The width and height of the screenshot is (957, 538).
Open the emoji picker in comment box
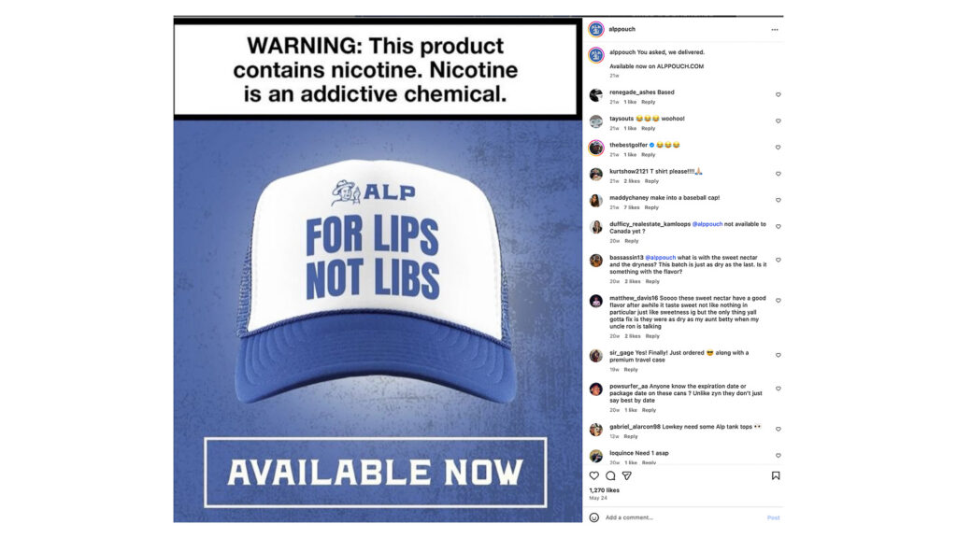(x=593, y=517)
